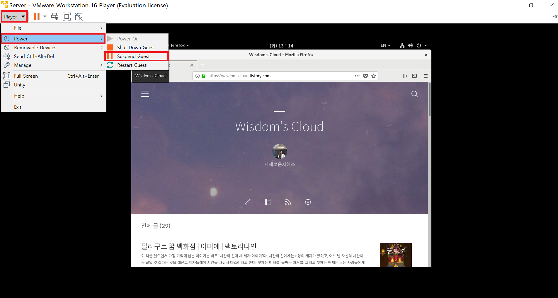Open Removable Devices submenu
The height and width of the screenshot is (298, 558).
tap(54, 47)
